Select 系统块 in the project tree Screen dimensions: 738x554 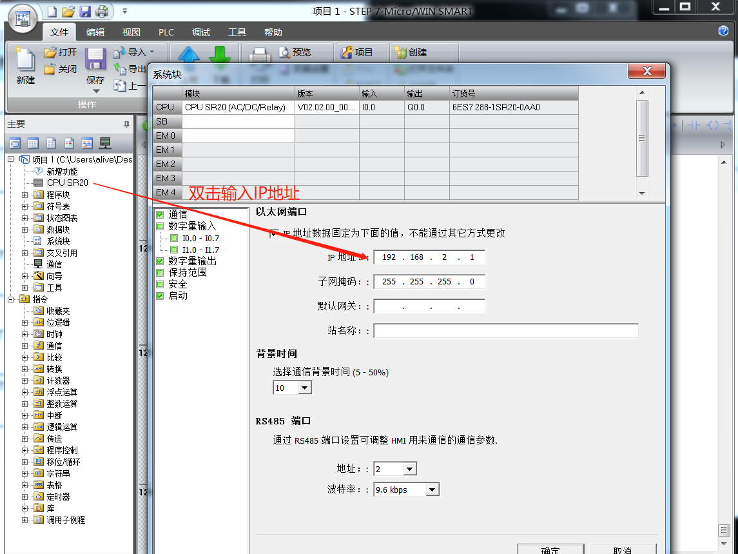(x=58, y=242)
